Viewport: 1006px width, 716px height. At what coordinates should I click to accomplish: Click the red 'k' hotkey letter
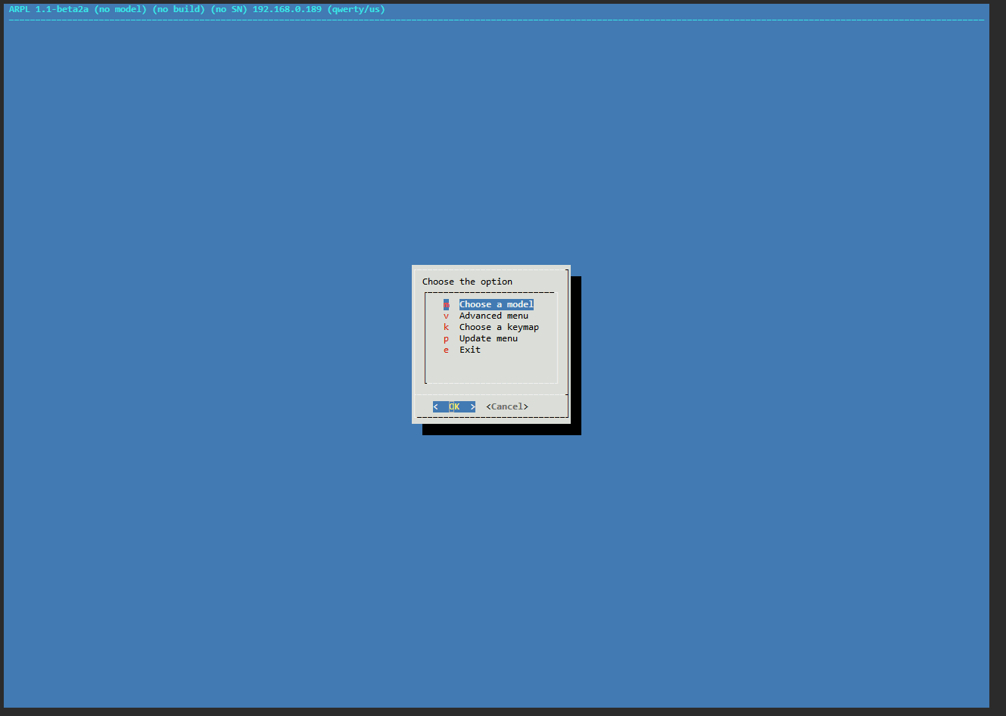pos(447,327)
